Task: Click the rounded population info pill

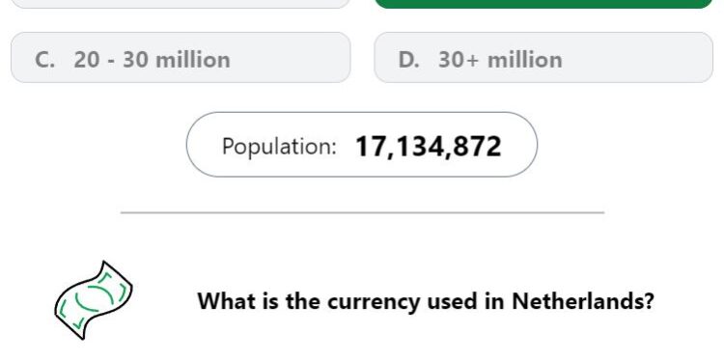Action: click(x=362, y=145)
